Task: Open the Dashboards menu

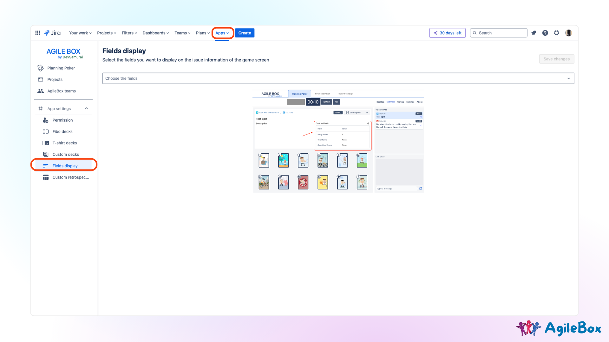Action: click(x=155, y=33)
